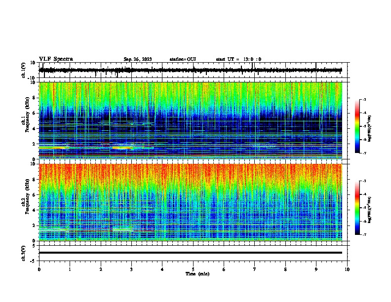Click the "9" tick on the Time axis

pos(316,269)
